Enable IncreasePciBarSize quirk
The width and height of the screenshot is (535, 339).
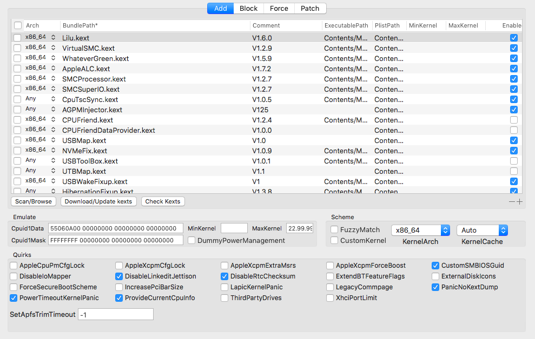point(118,287)
